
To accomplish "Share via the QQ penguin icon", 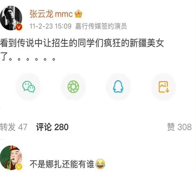I will pos(118,87).
